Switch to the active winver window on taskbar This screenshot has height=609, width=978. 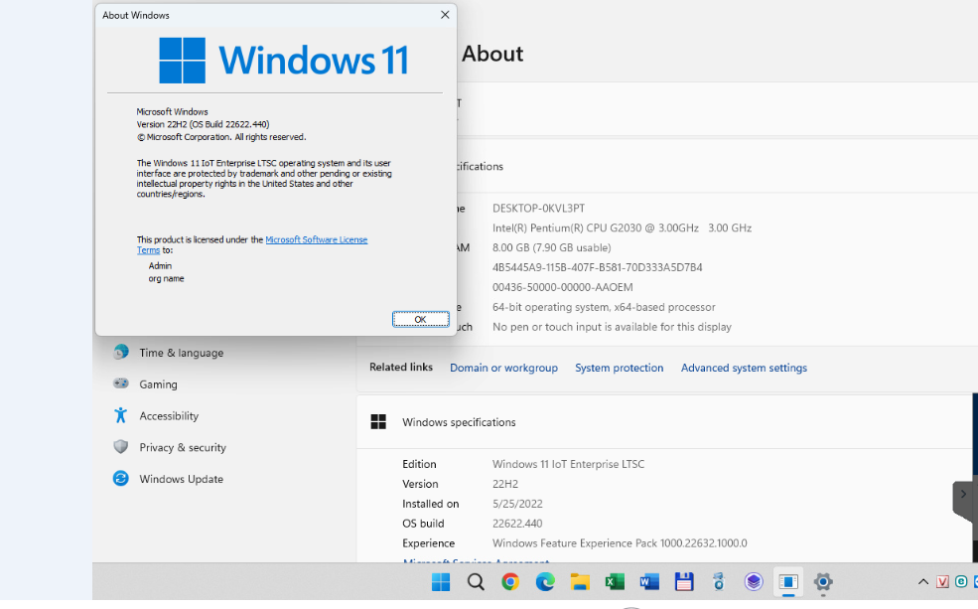788,582
